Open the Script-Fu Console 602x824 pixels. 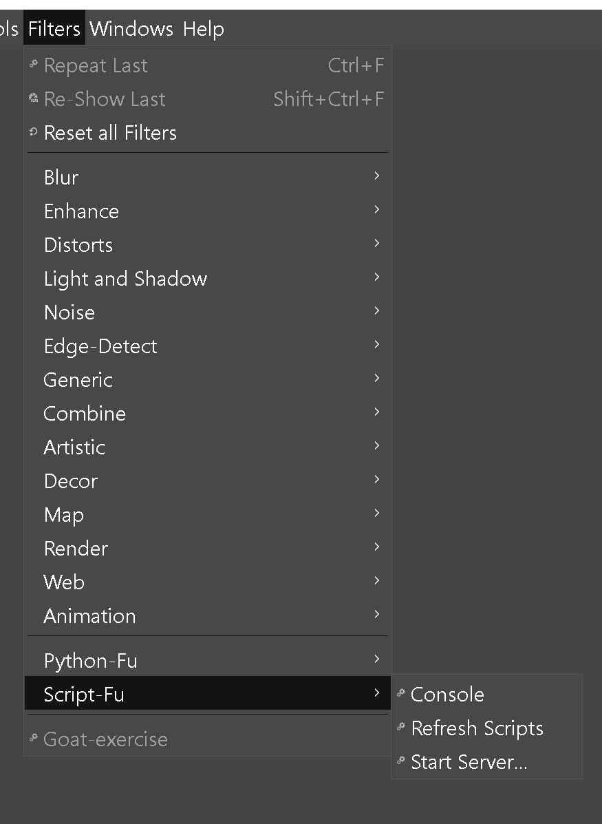[447, 695]
